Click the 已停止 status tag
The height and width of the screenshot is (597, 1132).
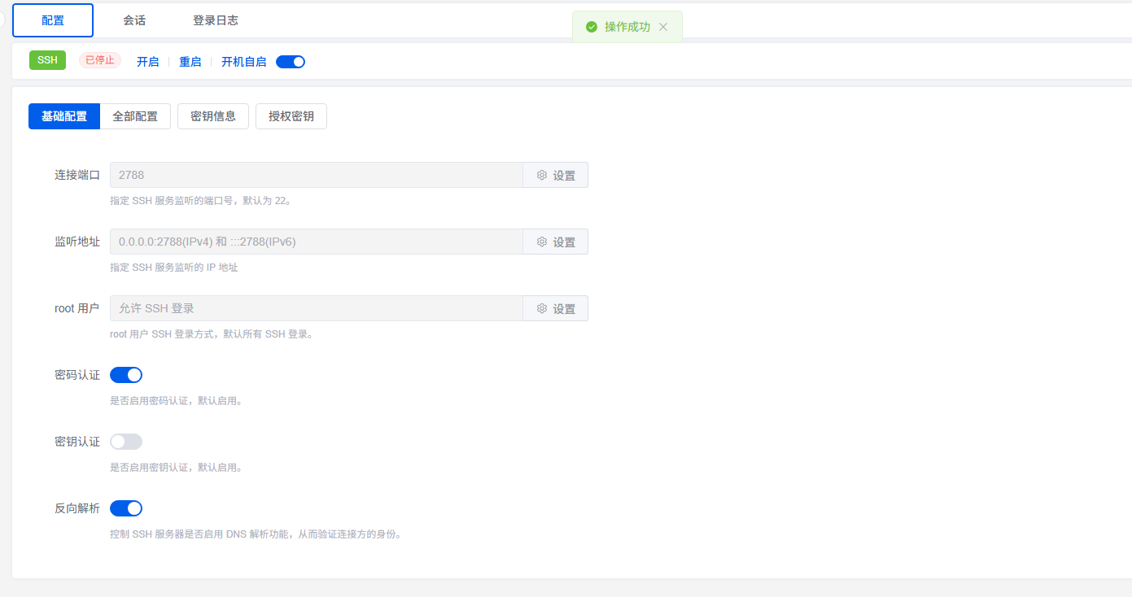click(x=100, y=60)
